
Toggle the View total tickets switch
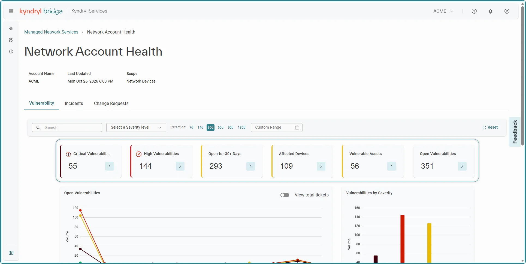(x=285, y=195)
